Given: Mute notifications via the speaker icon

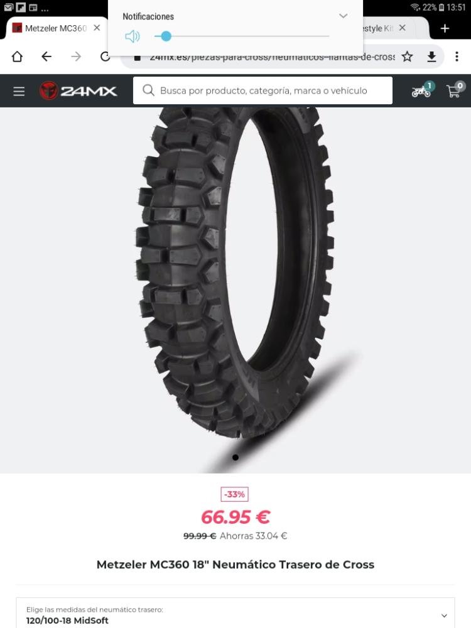Looking at the screenshot, I should click(132, 36).
